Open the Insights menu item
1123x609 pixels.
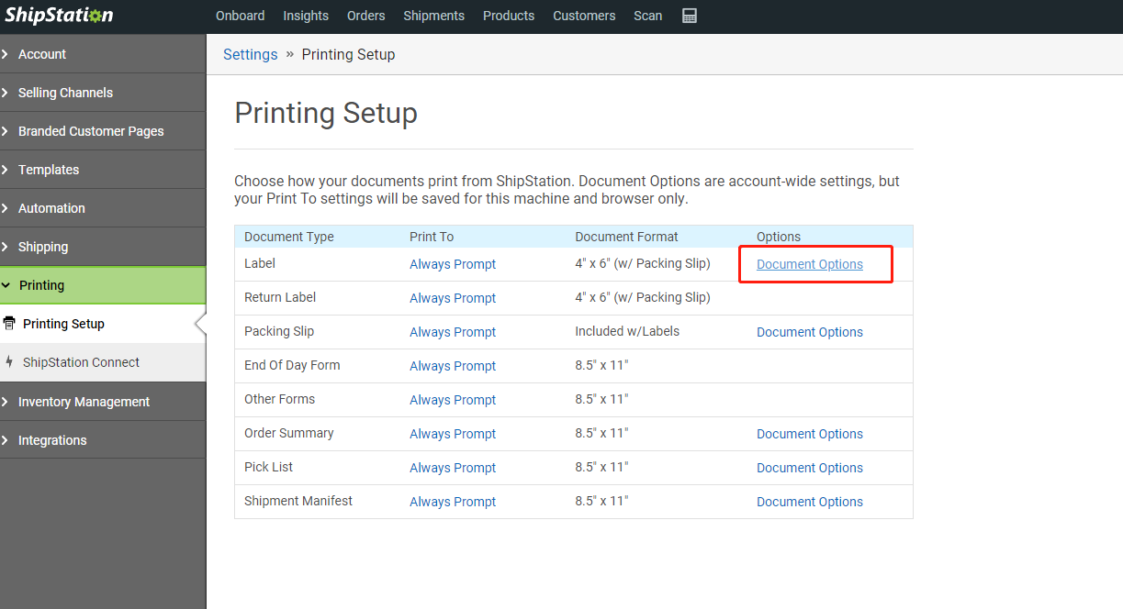[306, 16]
